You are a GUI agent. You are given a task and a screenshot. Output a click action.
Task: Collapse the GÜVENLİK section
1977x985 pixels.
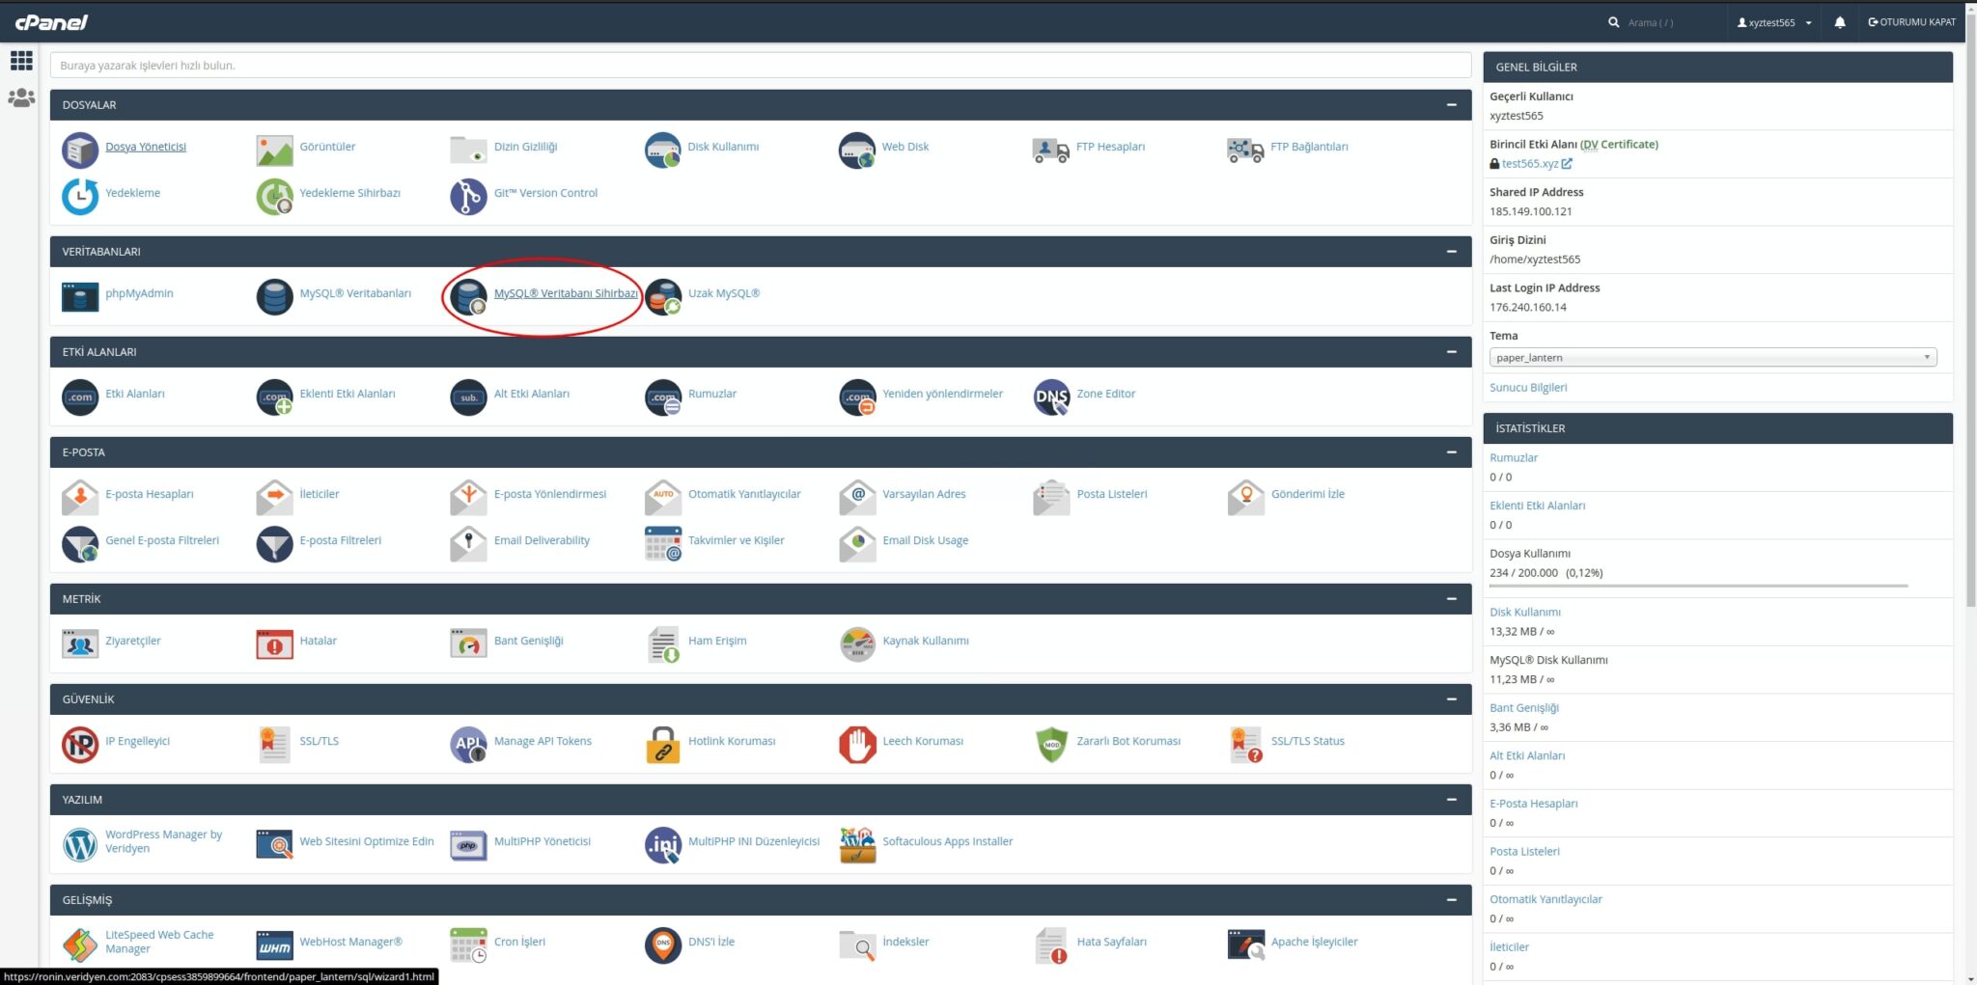coord(1451,699)
